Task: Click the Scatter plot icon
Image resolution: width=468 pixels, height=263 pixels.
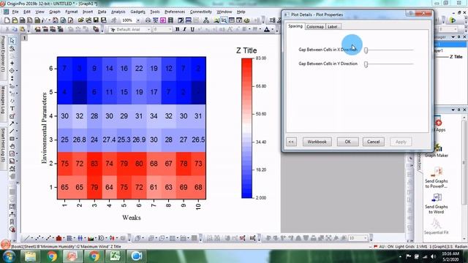Action: tap(37, 238)
